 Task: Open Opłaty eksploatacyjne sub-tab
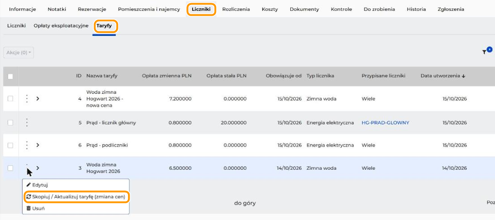tap(61, 26)
